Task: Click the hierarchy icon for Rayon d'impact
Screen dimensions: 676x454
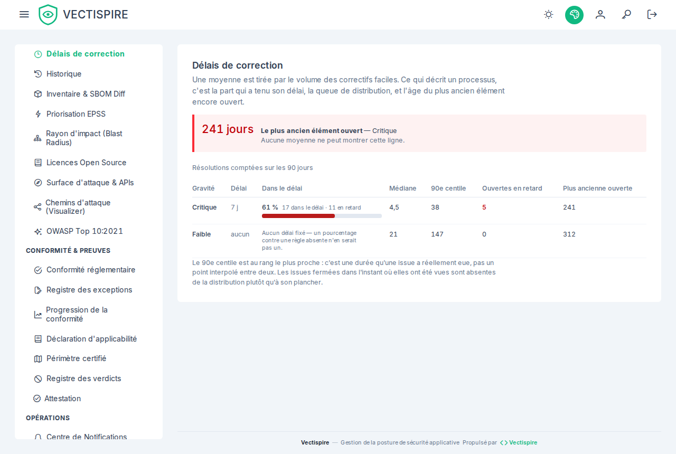Action: (x=37, y=138)
